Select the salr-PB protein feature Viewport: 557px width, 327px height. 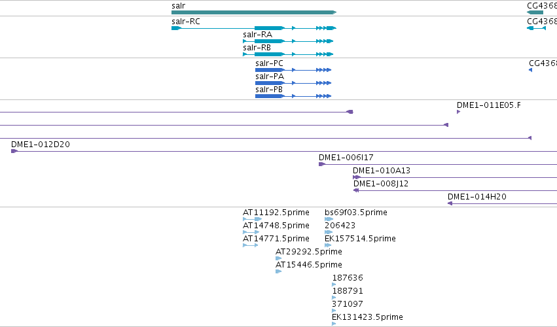pyautogui.click(x=293, y=96)
